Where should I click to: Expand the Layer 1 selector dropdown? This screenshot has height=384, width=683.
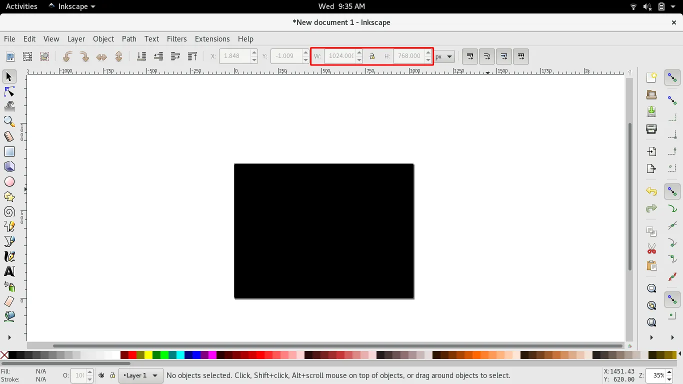[x=154, y=375]
